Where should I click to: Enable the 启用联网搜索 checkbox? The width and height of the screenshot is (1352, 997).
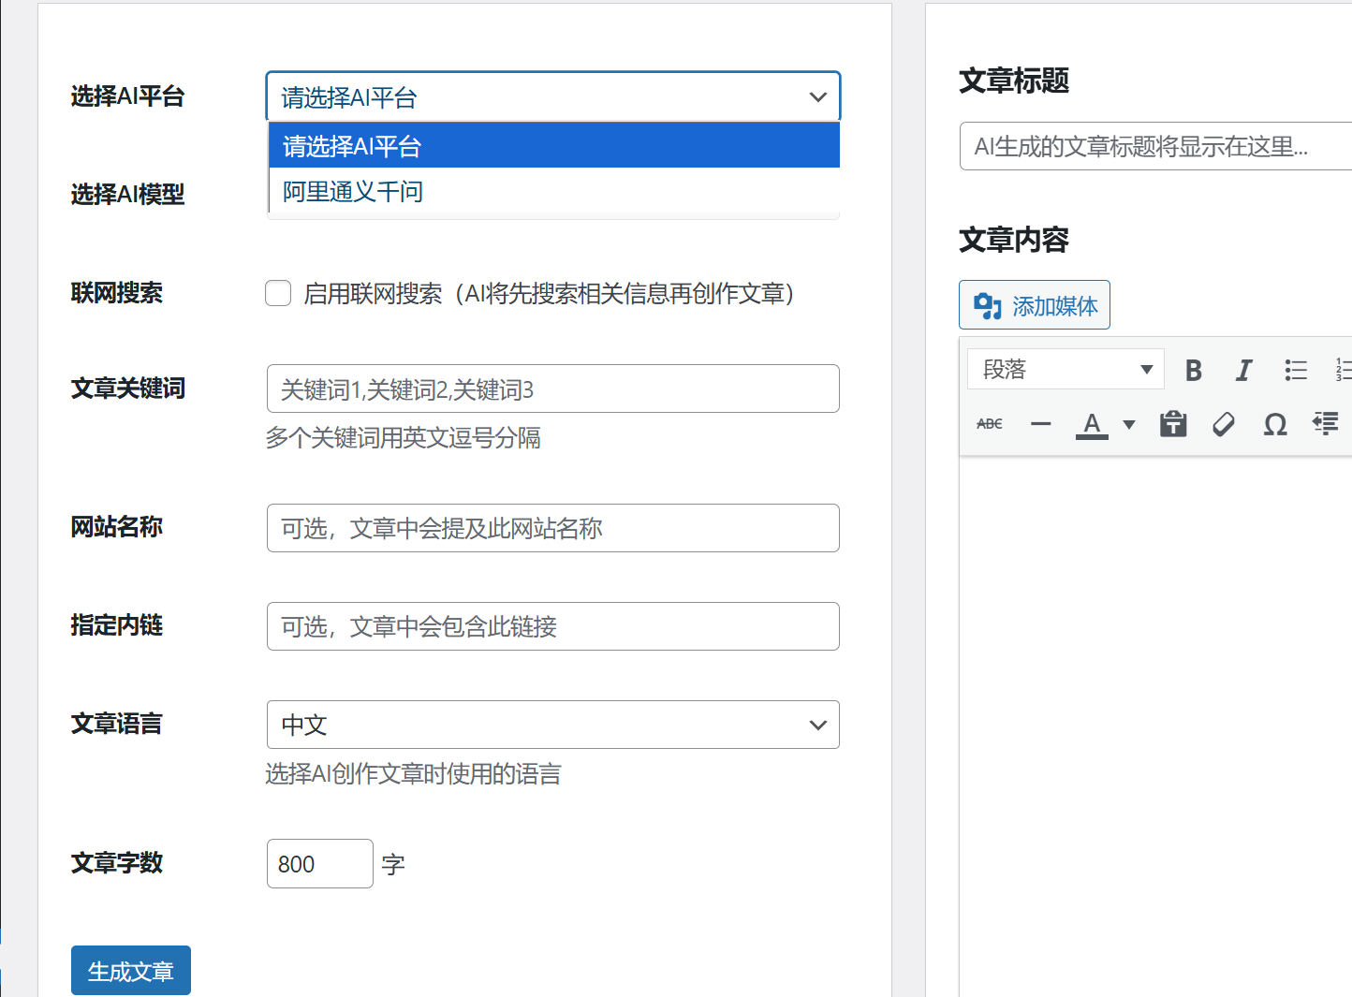[278, 293]
